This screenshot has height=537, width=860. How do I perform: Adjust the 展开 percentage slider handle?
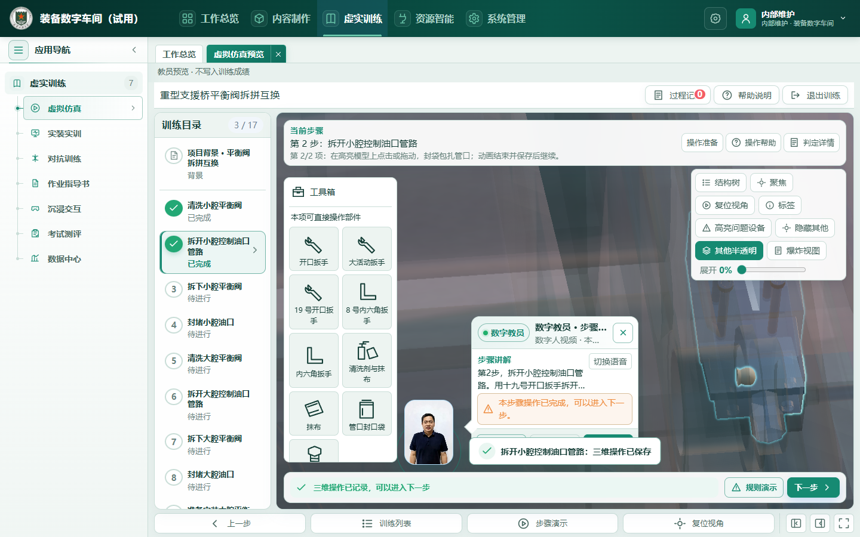coord(742,270)
